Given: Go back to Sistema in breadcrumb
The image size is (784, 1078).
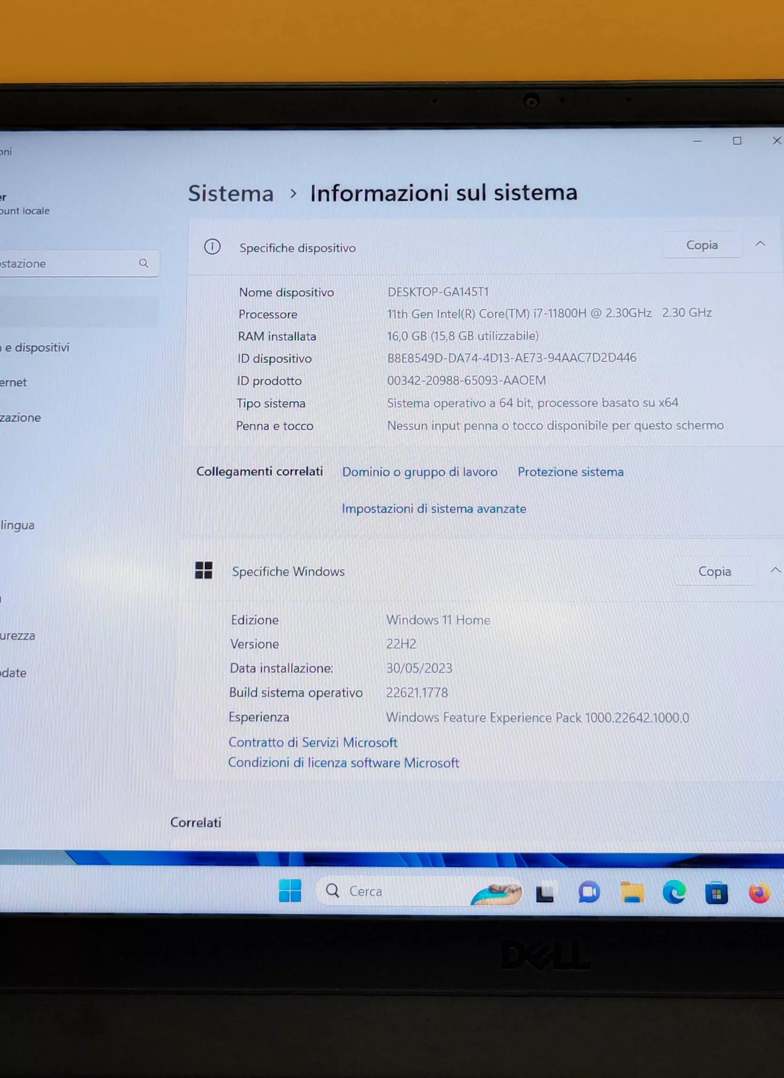Looking at the screenshot, I should coord(230,193).
